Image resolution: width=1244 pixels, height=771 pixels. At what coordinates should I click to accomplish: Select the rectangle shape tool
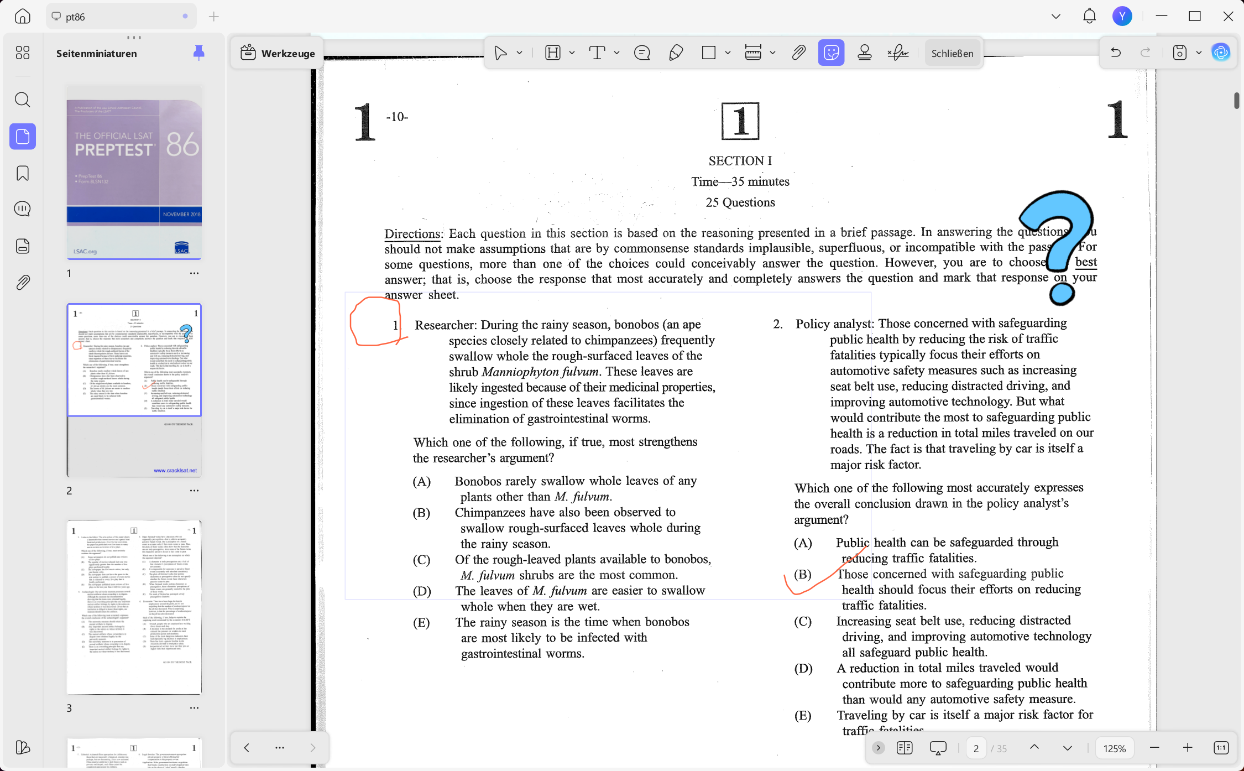click(x=709, y=53)
